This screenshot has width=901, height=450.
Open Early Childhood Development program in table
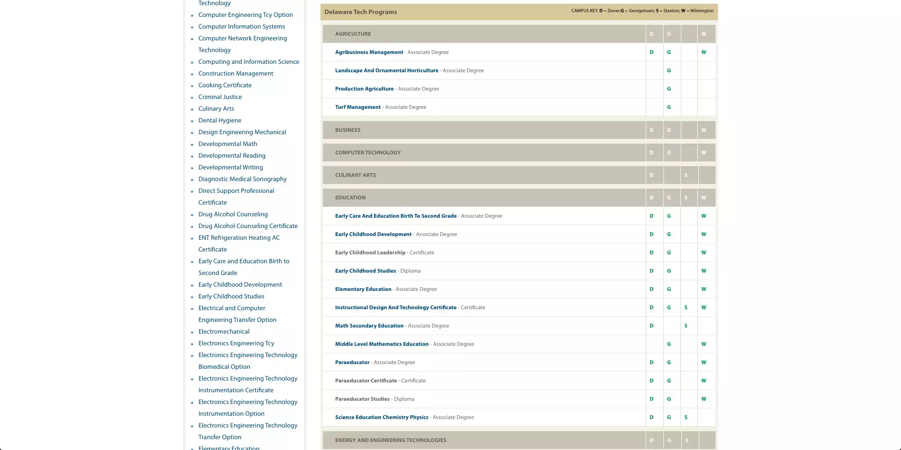(x=373, y=234)
